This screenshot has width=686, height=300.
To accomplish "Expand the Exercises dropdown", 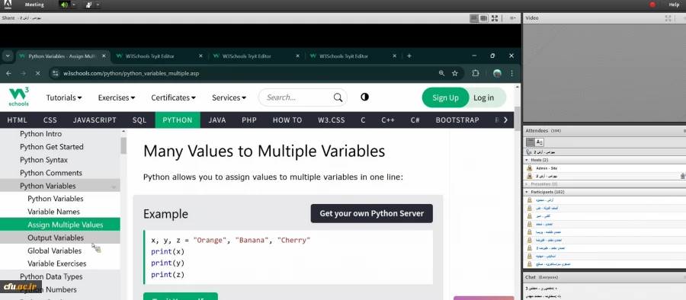I will coord(117,97).
